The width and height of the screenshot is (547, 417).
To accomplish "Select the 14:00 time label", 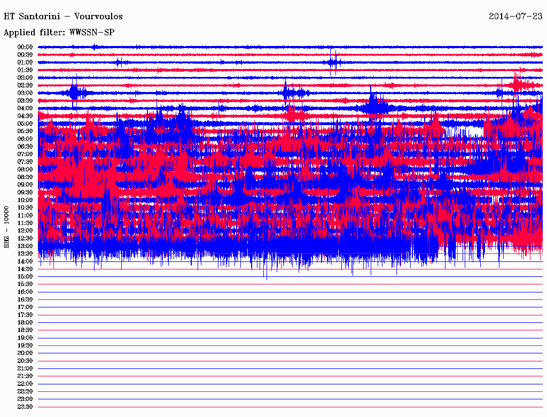I will 25,261.
